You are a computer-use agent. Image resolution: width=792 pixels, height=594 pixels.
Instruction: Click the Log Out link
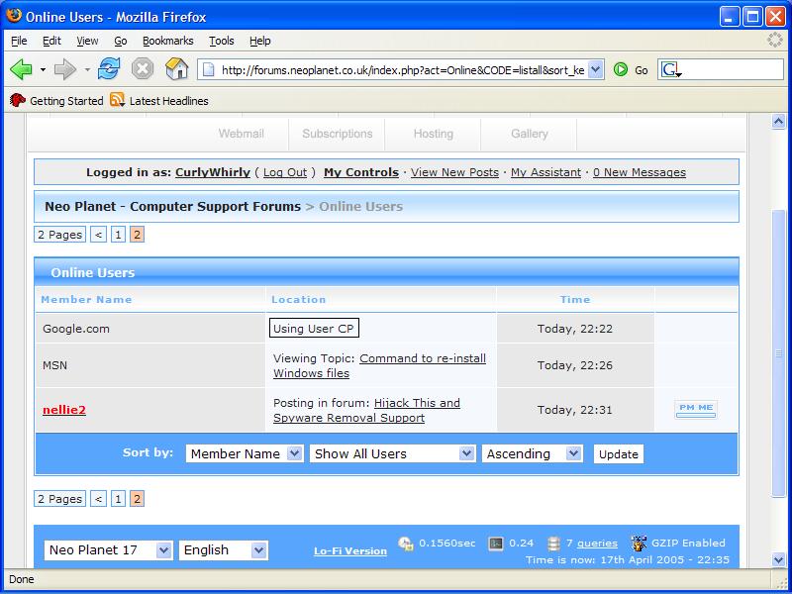pos(285,172)
